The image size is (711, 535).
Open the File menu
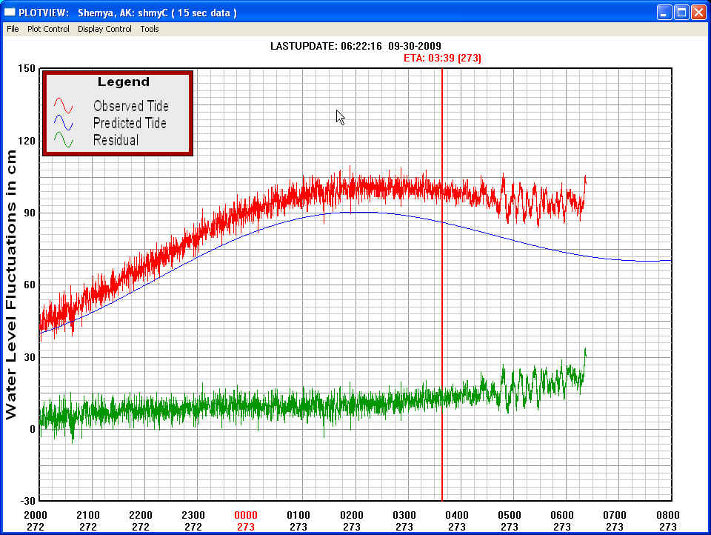pos(13,29)
